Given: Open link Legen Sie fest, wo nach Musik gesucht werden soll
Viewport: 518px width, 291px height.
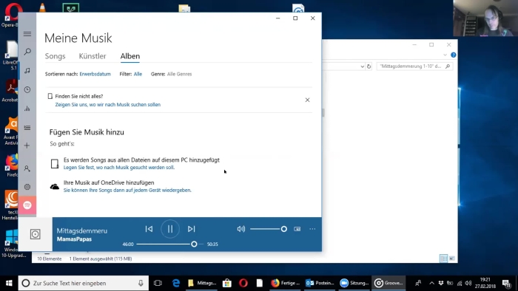Looking at the screenshot, I should 119,168.
